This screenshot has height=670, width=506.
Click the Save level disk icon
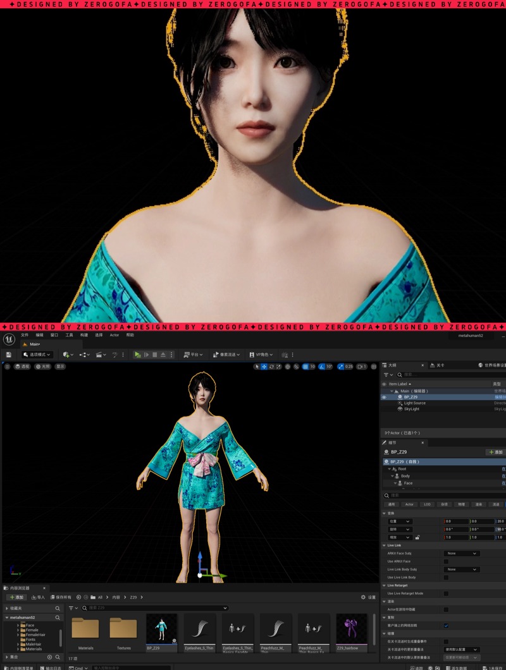pos(9,355)
